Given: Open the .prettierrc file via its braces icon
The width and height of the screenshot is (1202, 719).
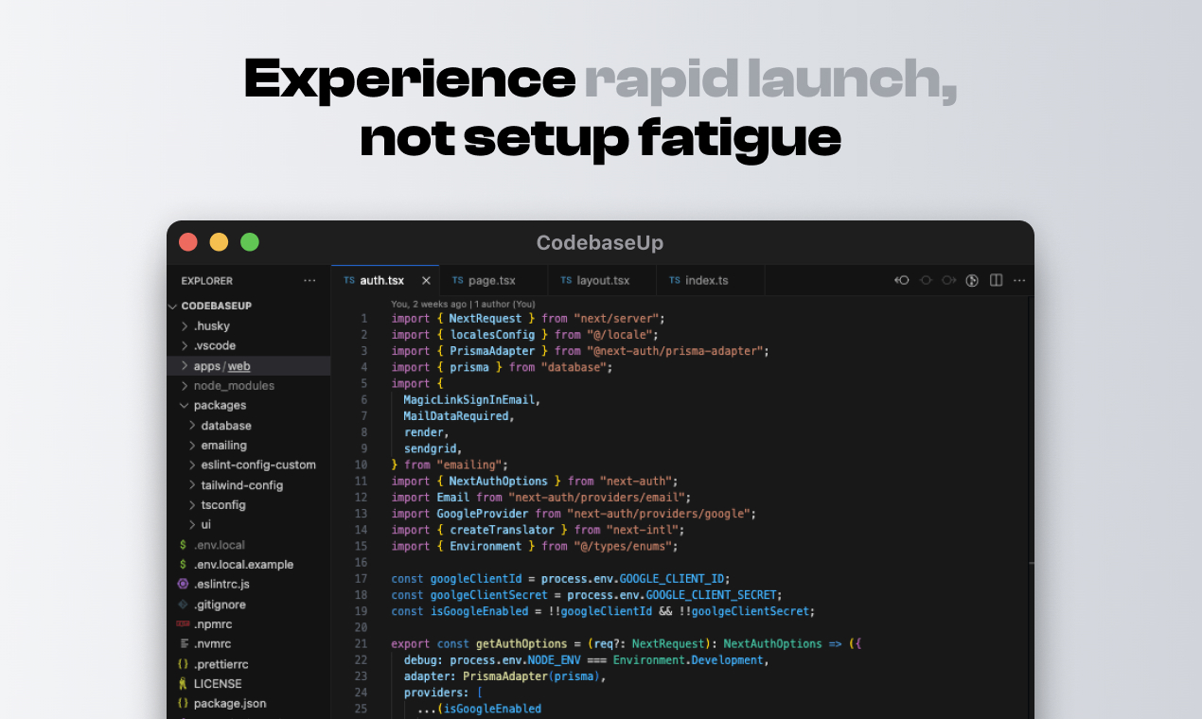Looking at the screenshot, I should click(x=183, y=663).
